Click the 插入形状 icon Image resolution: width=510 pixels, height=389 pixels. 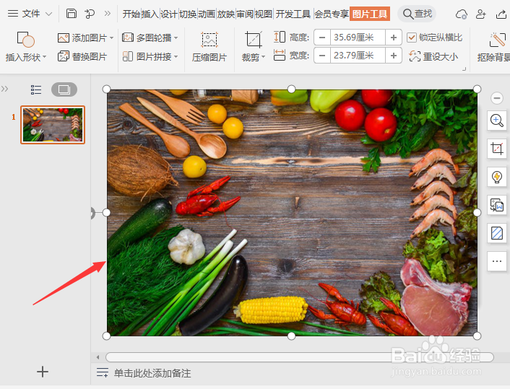[x=26, y=40]
